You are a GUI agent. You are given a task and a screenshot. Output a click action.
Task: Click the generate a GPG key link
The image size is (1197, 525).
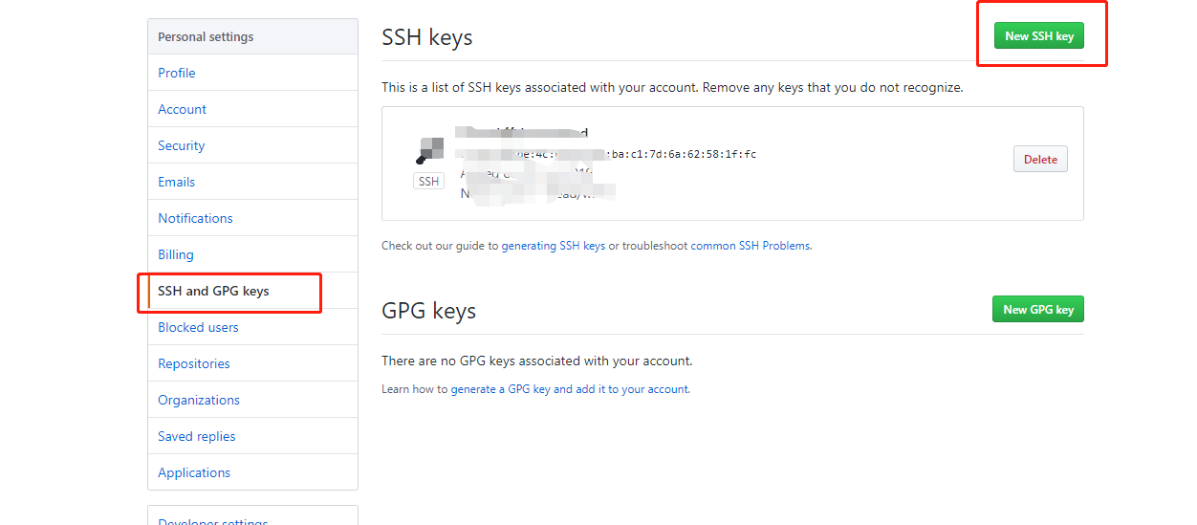pos(500,389)
